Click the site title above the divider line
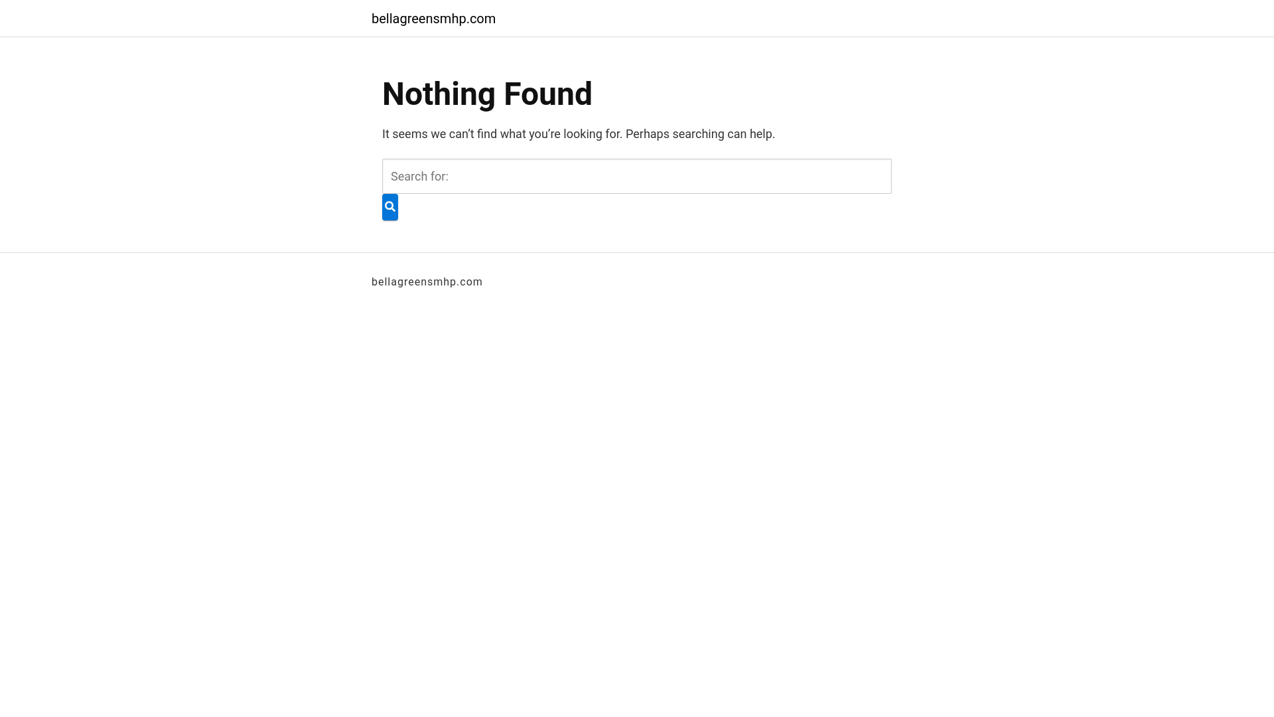 [433, 19]
